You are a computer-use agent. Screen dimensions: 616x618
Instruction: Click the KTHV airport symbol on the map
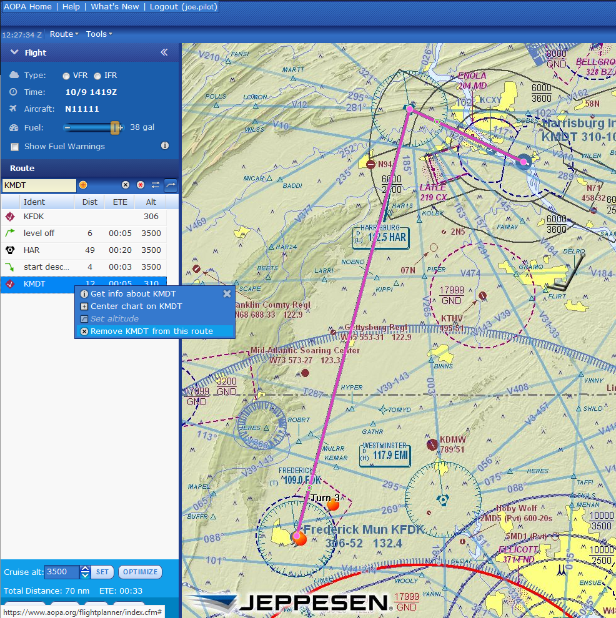coord(482,296)
